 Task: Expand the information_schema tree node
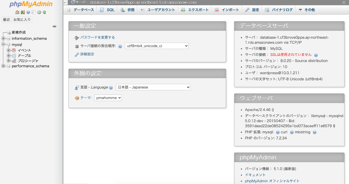tap(3, 38)
